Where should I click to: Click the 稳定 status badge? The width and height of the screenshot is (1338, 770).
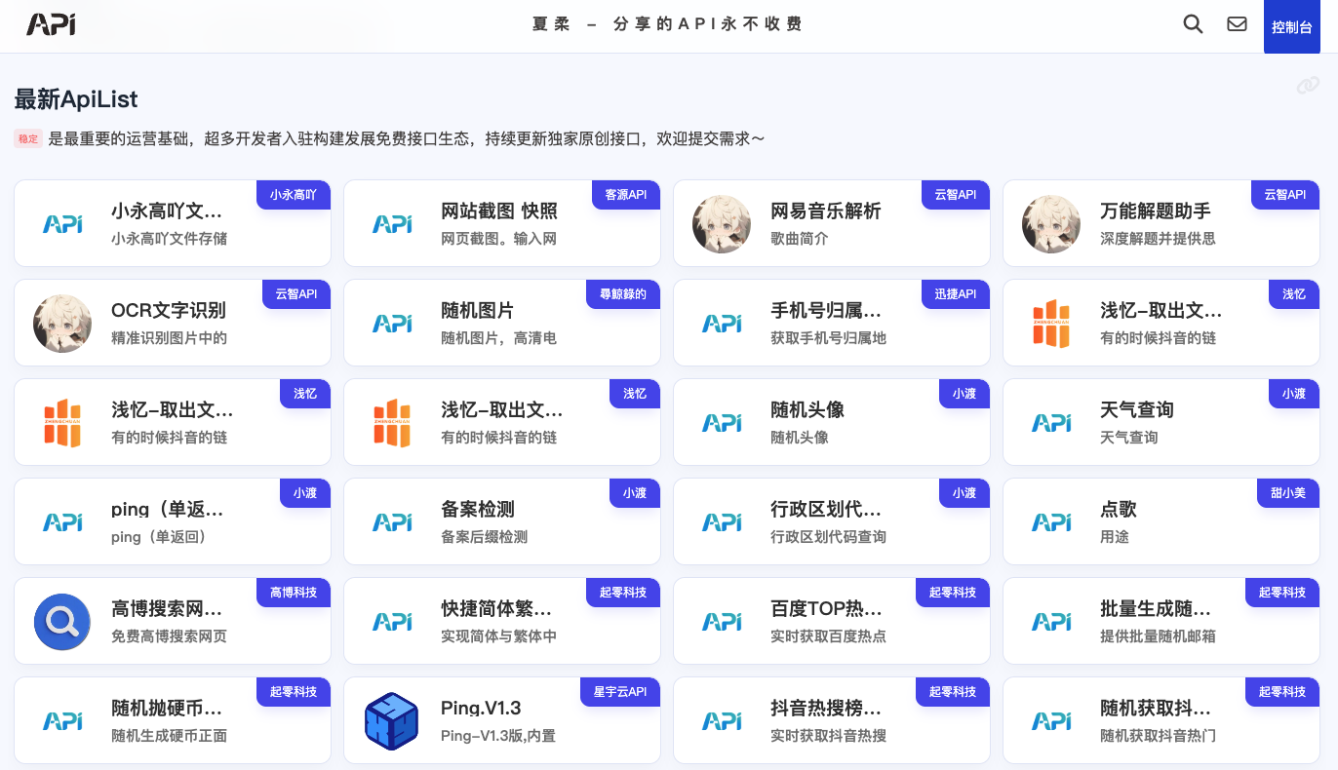tap(28, 139)
